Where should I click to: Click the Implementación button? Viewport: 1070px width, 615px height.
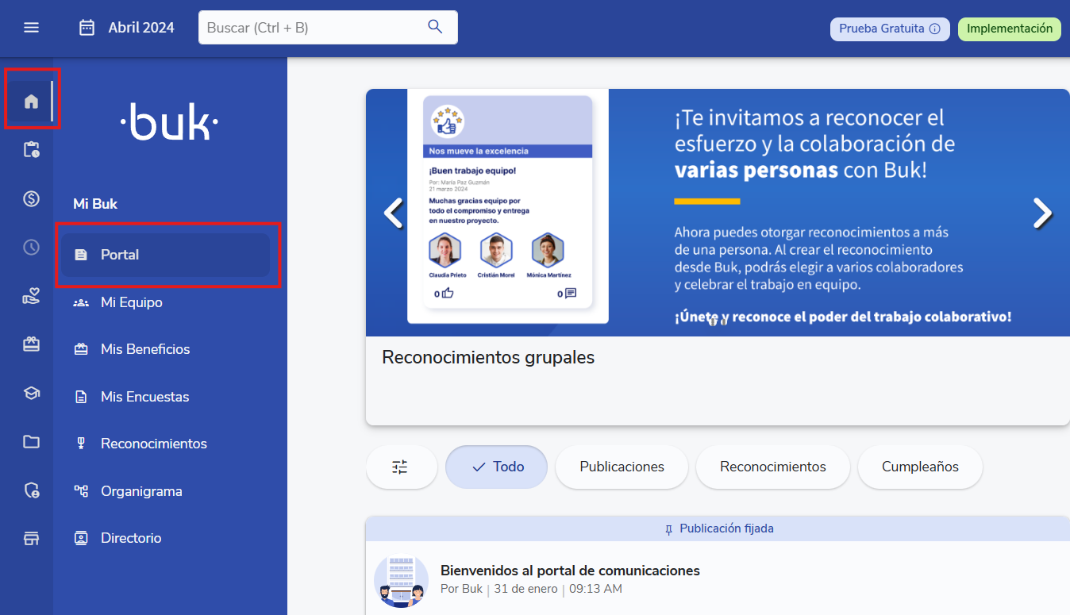pos(1009,29)
